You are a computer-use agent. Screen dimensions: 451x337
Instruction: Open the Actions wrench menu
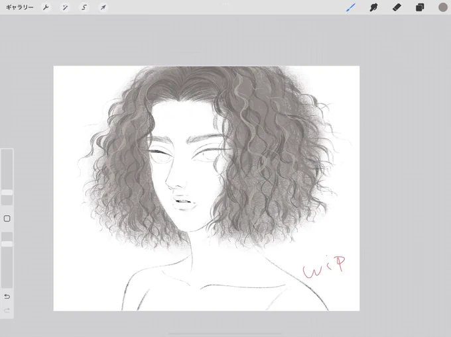tap(46, 7)
